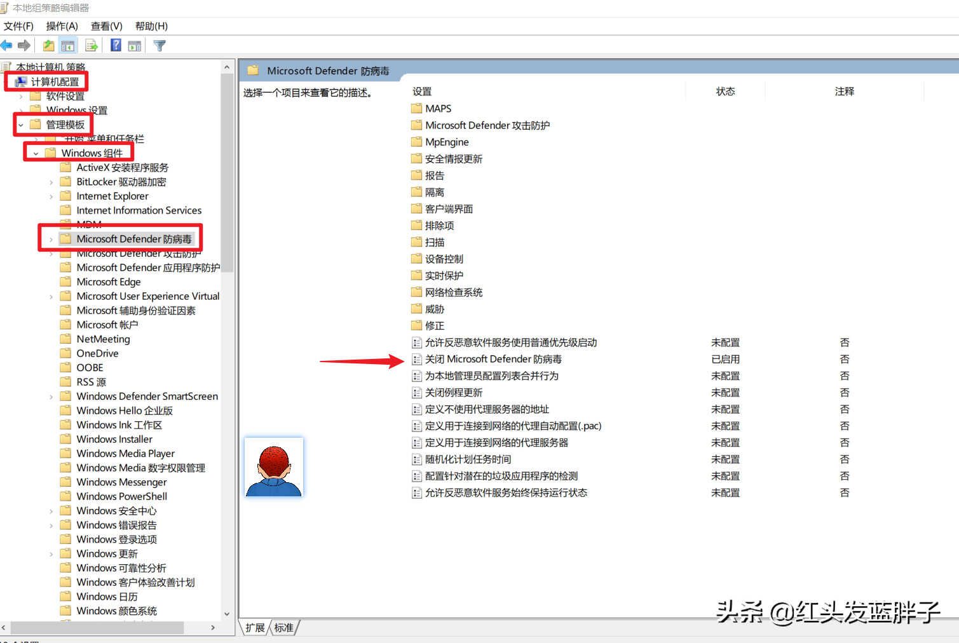Image resolution: width=959 pixels, height=643 pixels.
Task: Select ActiveX 安装程序服务 in the tree
Action: (123, 168)
